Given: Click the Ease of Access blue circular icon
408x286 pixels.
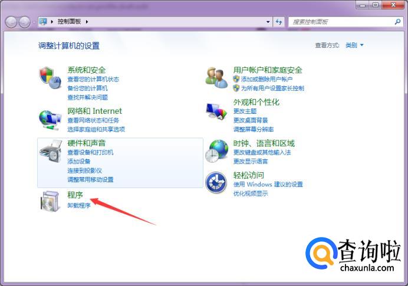Looking at the screenshot, I should [216, 182].
